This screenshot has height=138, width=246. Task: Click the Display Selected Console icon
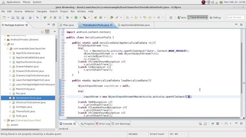tap(218, 124)
